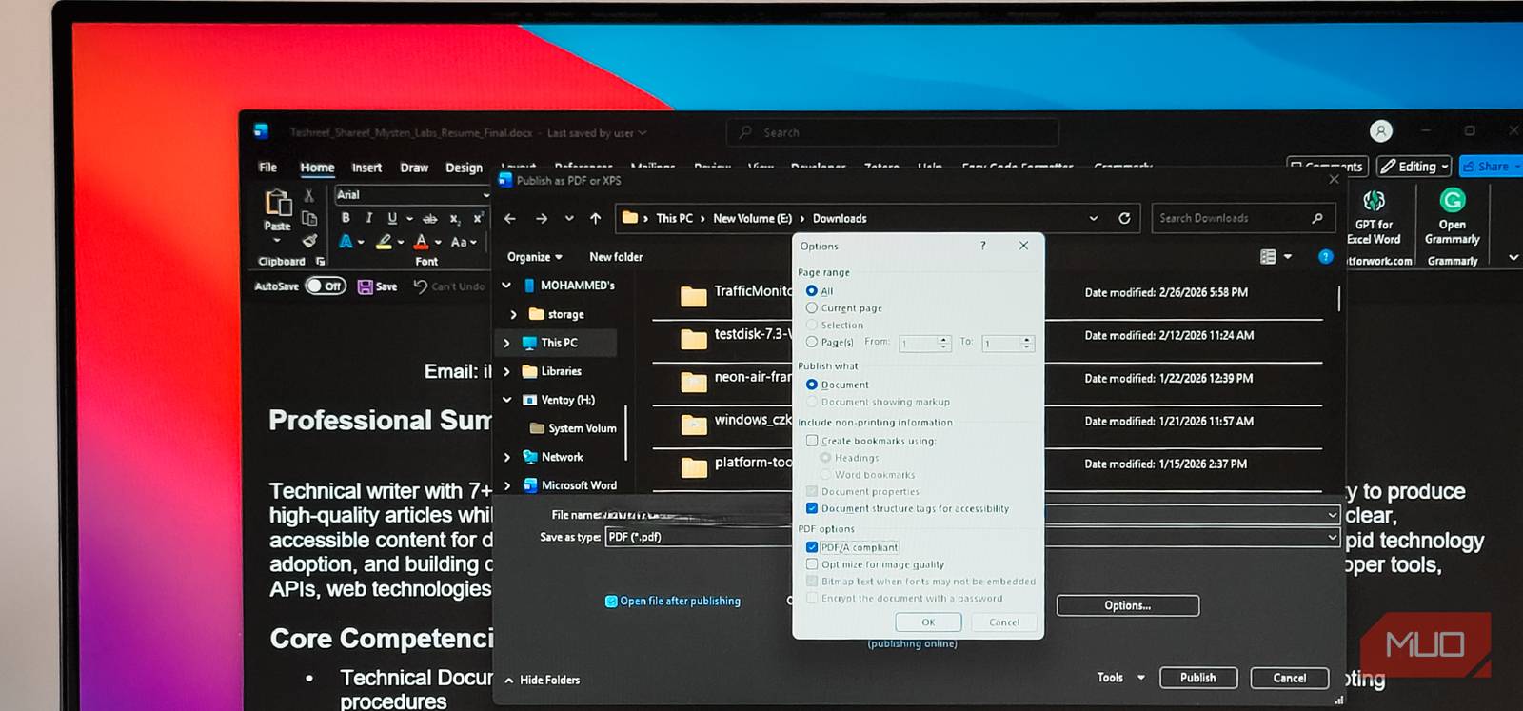Click OK in the Options dialog
This screenshot has width=1523, height=711.
[x=928, y=622]
